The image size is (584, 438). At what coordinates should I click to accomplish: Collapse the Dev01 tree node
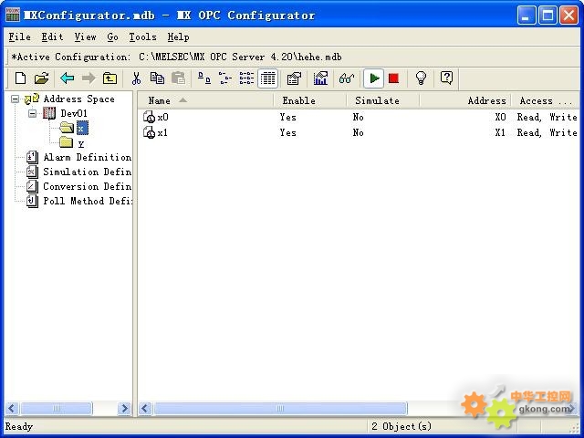pos(33,113)
